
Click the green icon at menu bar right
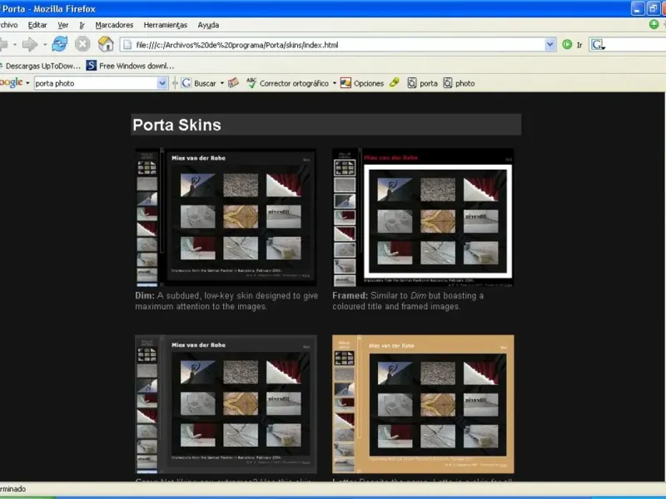coord(654,25)
